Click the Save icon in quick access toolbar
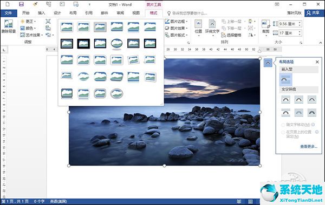Image resolution: width=325 pixels, height=205 pixels. [x=21, y=4]
